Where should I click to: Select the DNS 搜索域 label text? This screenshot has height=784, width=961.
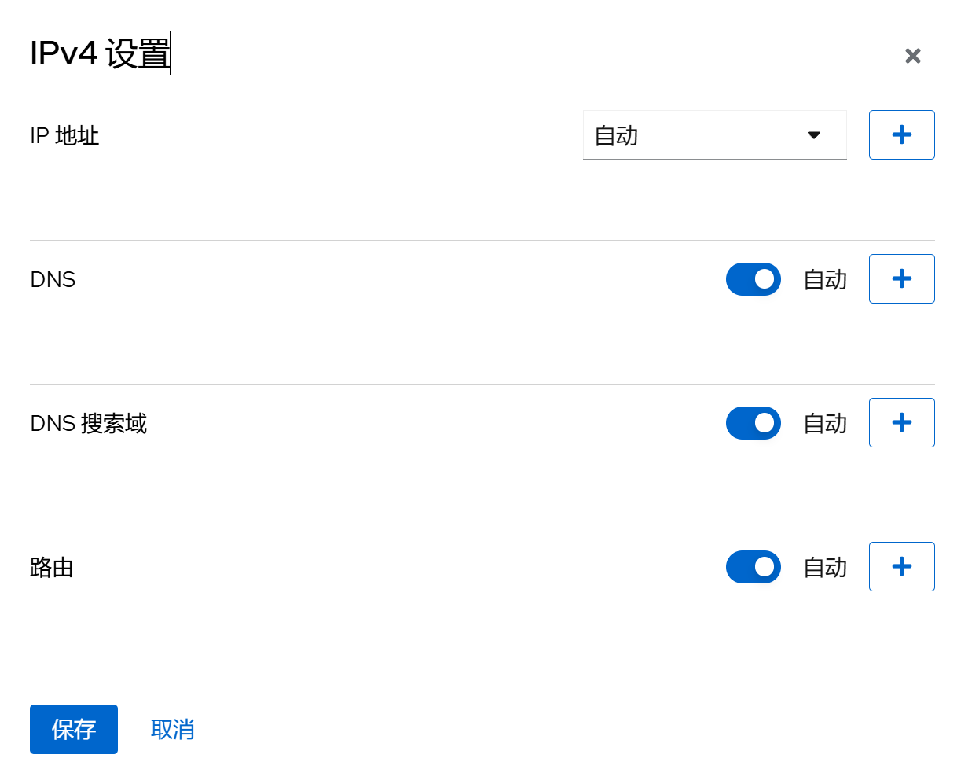(88, 424)
